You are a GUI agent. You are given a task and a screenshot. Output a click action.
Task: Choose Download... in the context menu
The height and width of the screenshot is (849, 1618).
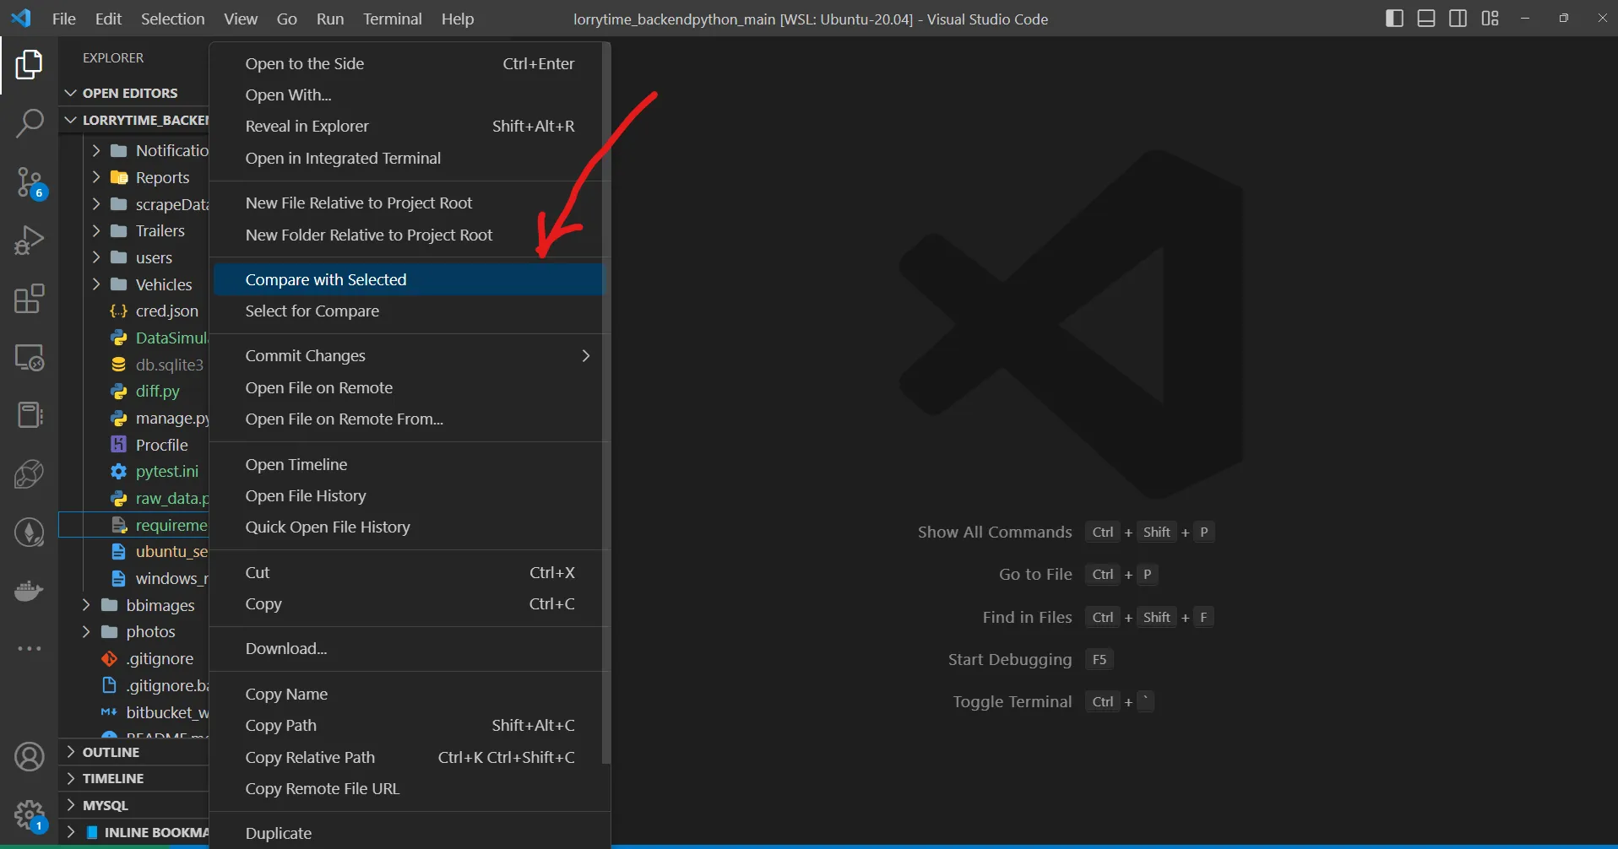coord(409,649)
